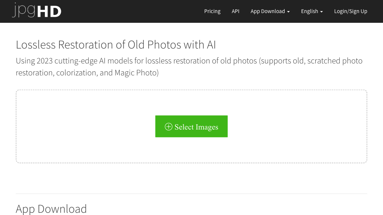Screen dimensions: 383x215
Task: Open the Login/Sign Up page
Action: click(350, 11)
